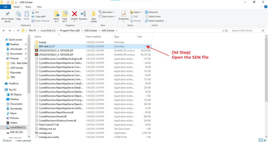Screen dimensions: 268x142
Task: Open CGit - Best Softw folder in sidebar
Action: [x=17, y=63]
